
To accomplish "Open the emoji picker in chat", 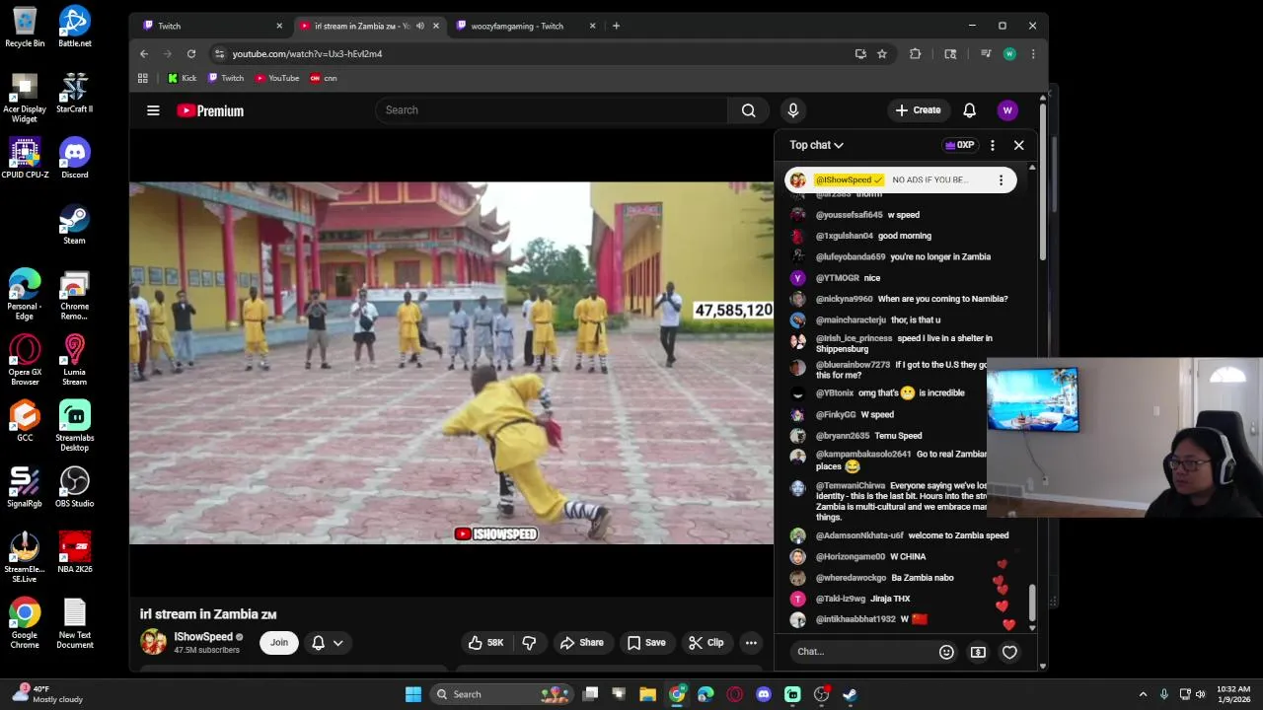I will (x=946, y=652).
